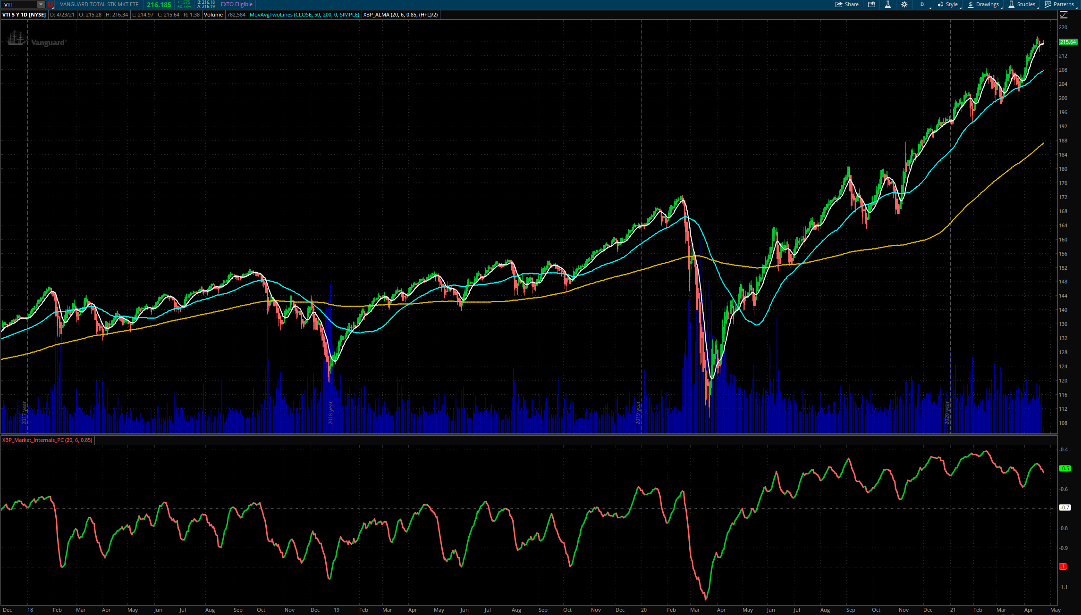Select the MovAvgTwoLines study label

pos(304,15)
